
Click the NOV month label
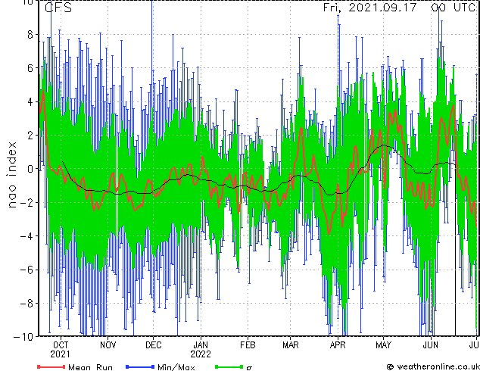[108, 345]
